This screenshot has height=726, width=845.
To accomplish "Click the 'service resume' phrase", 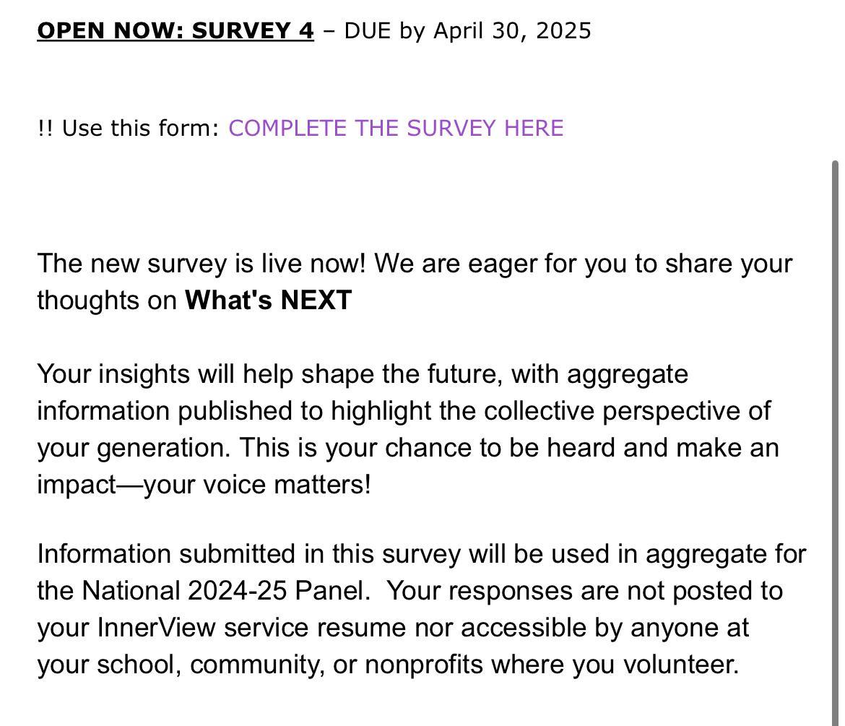I will point(314,627).
